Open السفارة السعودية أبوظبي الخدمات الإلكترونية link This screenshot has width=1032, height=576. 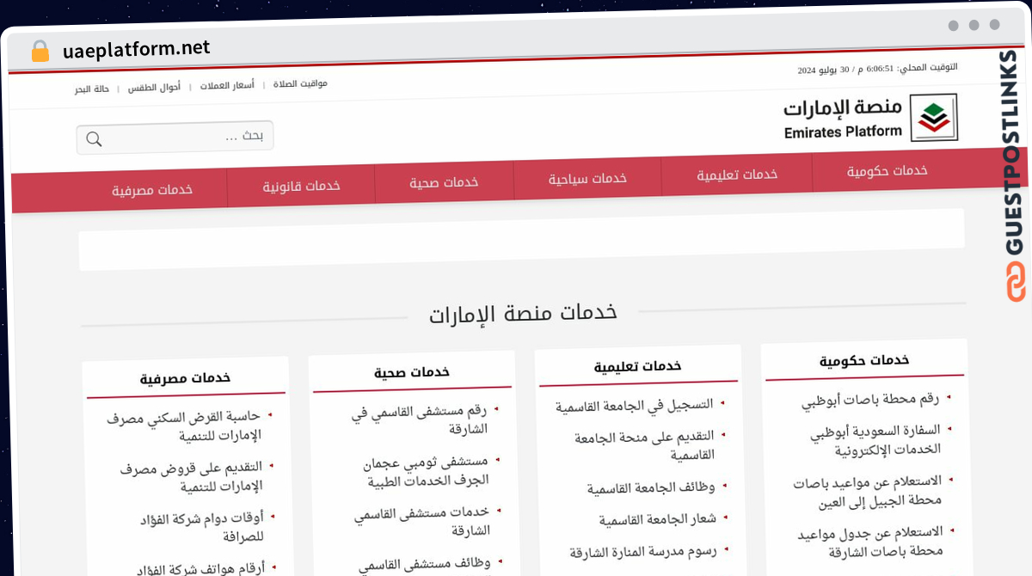[875, 439]
